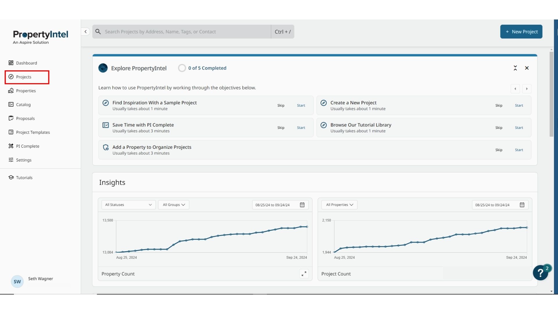Click the Catalog icon in sidebar
This screenshot has height=314, width=558.
(11, 104)
